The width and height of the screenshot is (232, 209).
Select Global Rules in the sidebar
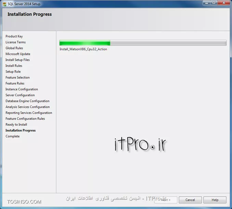pyautogui.click(x=14, y=48)
